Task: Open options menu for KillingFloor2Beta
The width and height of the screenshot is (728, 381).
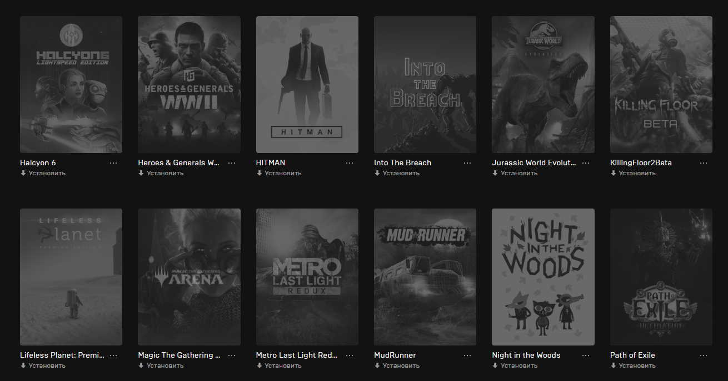Action: click(704, 163)
